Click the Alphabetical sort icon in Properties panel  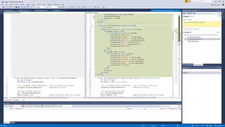tap(186, 73)
